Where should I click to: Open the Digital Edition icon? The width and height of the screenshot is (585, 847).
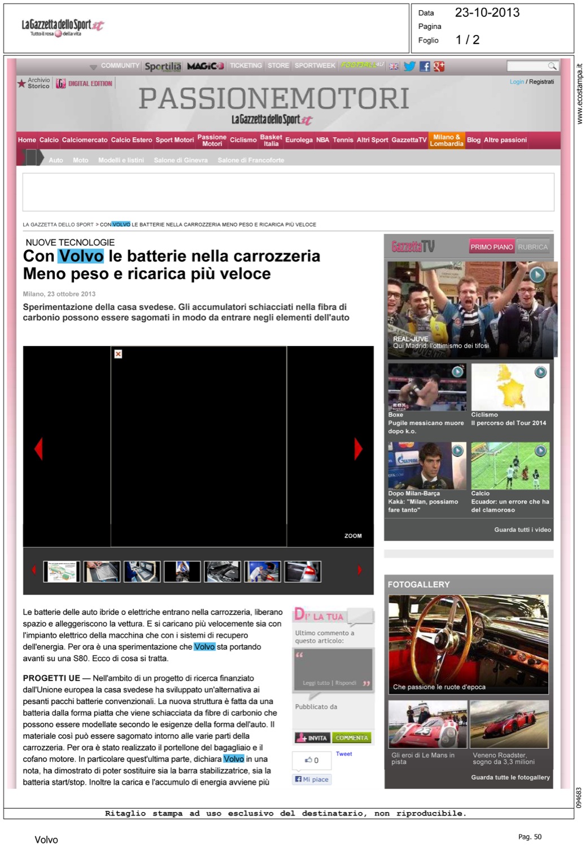click(x=61, y=84)
